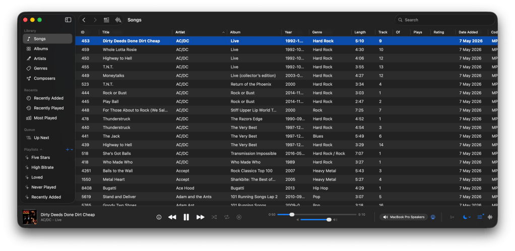Open Most Played in sidebar
The image size is (515, 251).
point(48,117)
